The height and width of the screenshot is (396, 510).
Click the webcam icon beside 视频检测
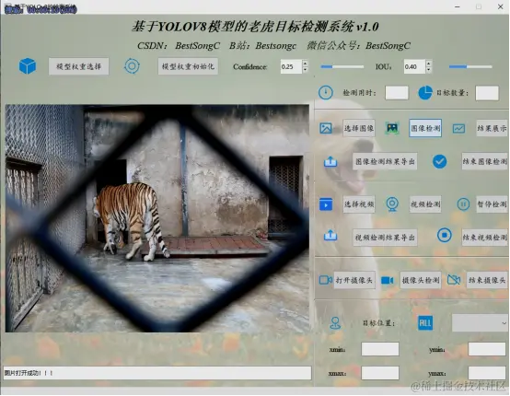[x=392, y=204]
